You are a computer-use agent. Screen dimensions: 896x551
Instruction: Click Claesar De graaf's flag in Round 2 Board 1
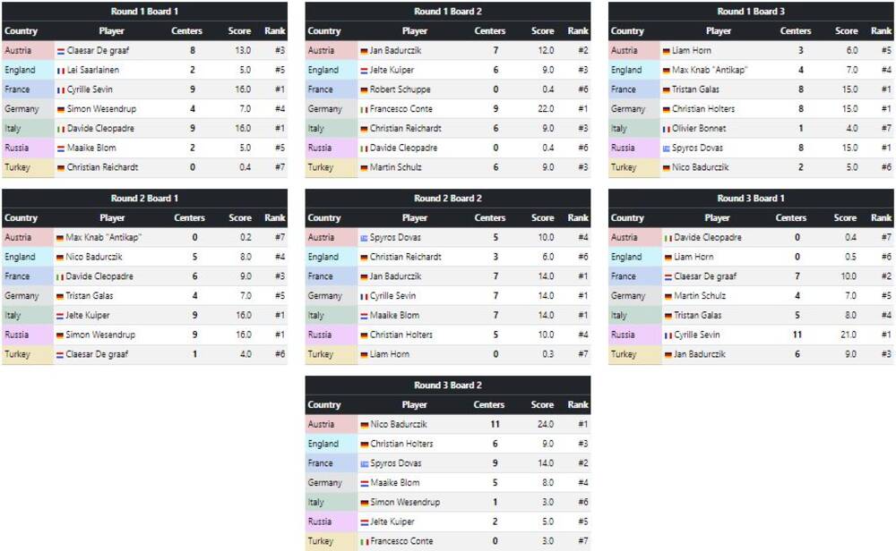tap(61, 355)
